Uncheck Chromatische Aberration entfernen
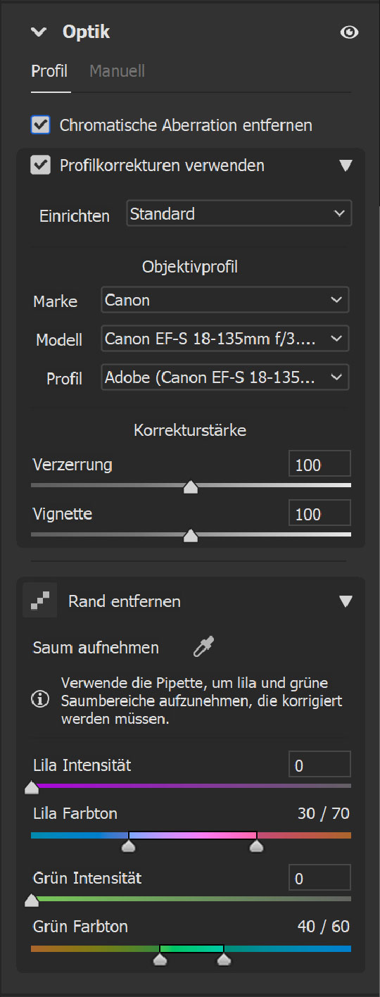The image size is (380, 997). [x=41, y=125]
